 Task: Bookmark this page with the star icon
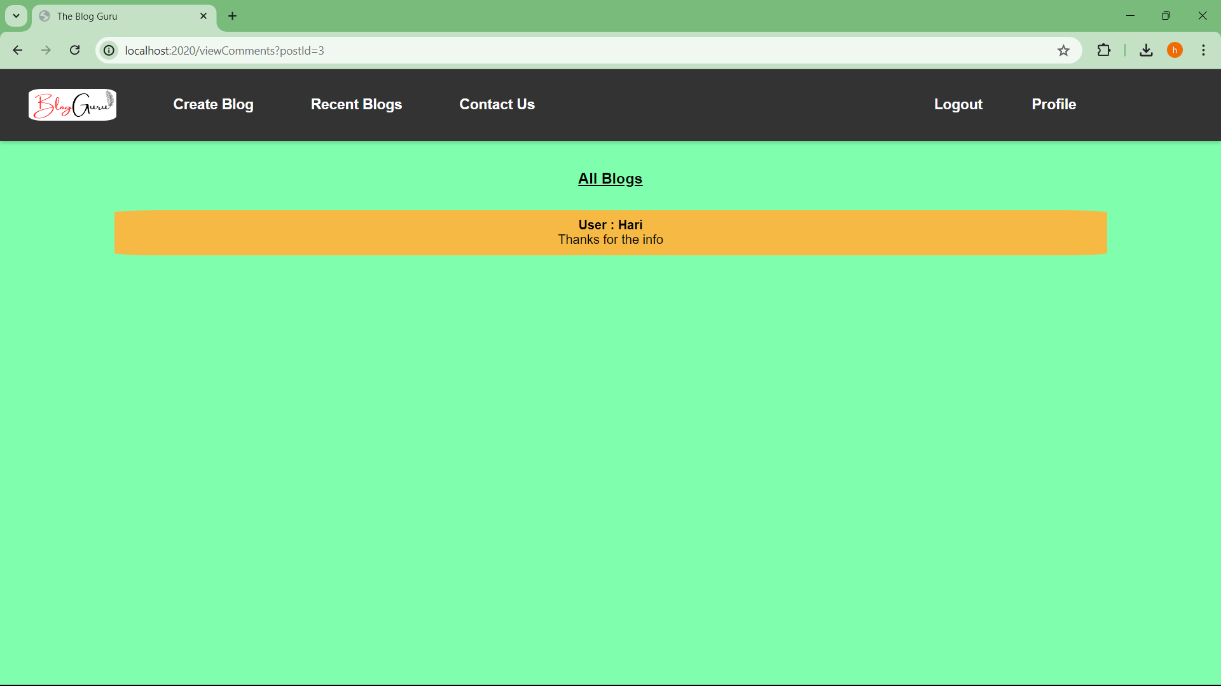[x=1063, y=50]
